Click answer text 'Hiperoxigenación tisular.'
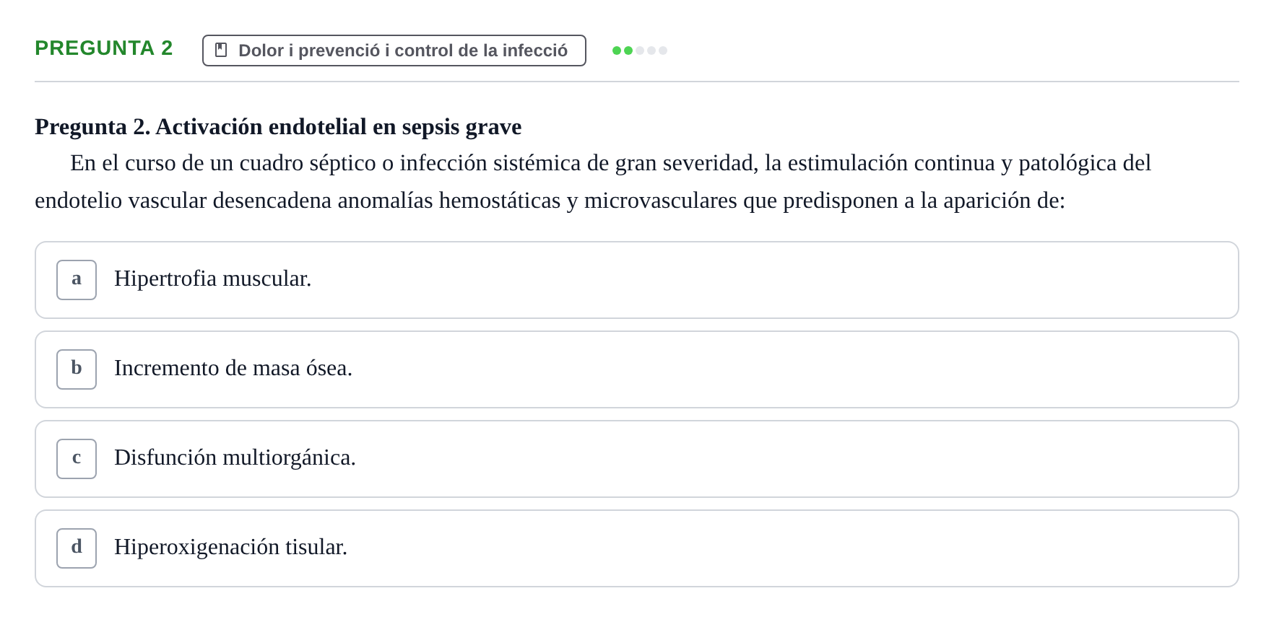 coord(231,547)
